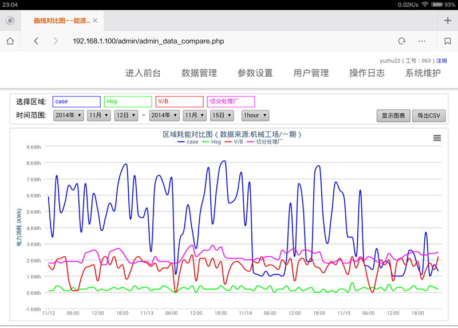Bookmark this page with the bookmark icon
458x328 pixels.
pos(448,41)
